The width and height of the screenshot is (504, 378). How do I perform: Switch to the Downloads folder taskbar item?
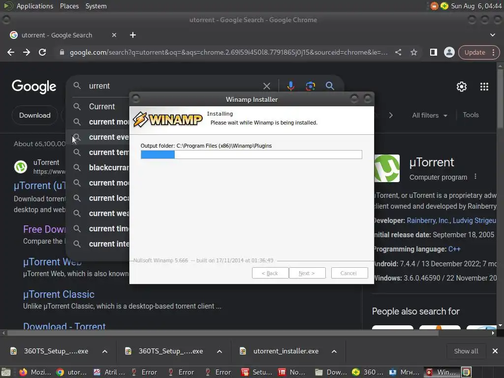coord(331,372)
